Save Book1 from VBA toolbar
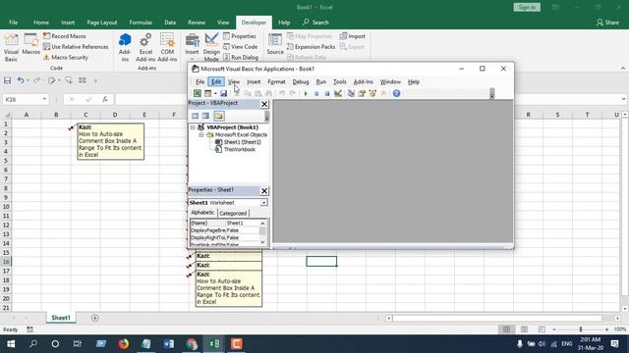This screenshot has height=353, width=629. [x=223, y=93]
